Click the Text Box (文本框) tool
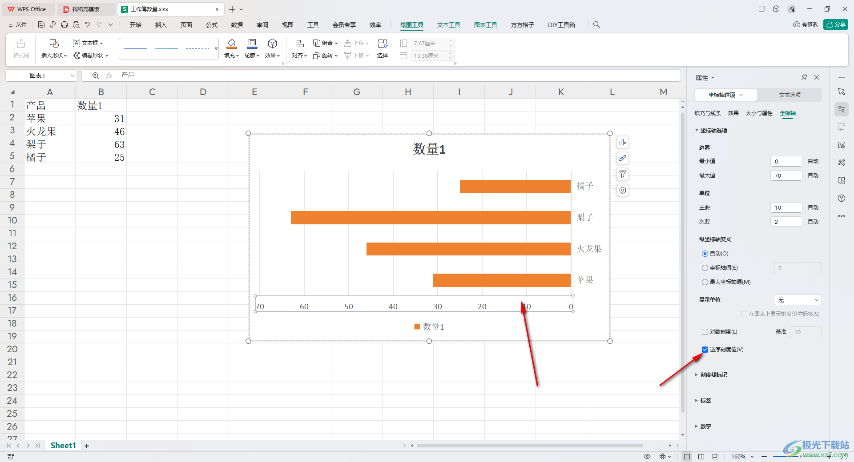The width and height of the screenshot is (854, 462). pos(88,43)
